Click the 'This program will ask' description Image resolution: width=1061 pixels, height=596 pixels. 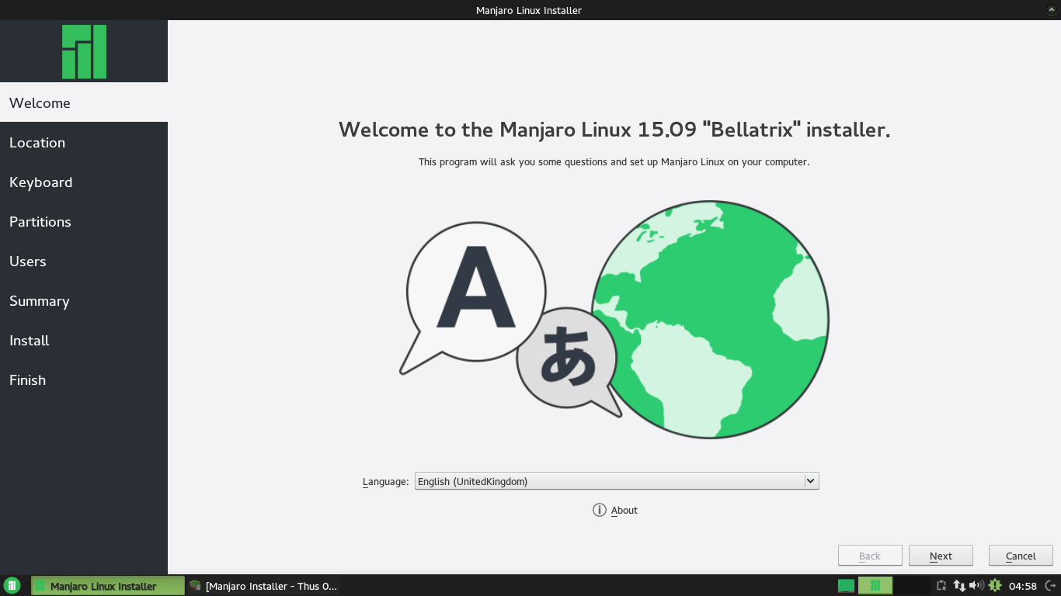[x=614, y=162]
